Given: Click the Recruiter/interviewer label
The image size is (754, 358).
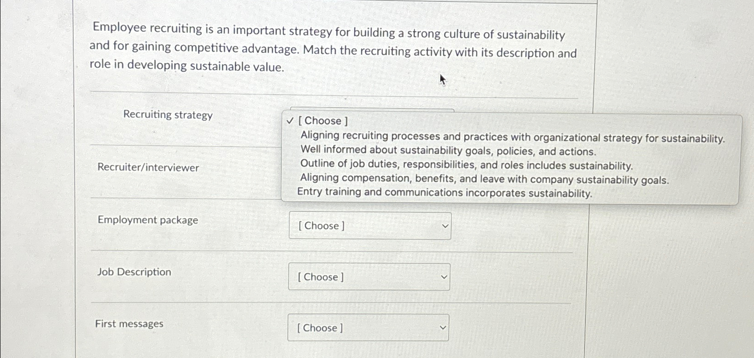Looking at the screenshot, I should [148, 168].
